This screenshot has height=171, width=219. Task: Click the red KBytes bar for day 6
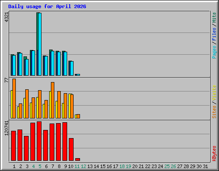tap(45, 145)
